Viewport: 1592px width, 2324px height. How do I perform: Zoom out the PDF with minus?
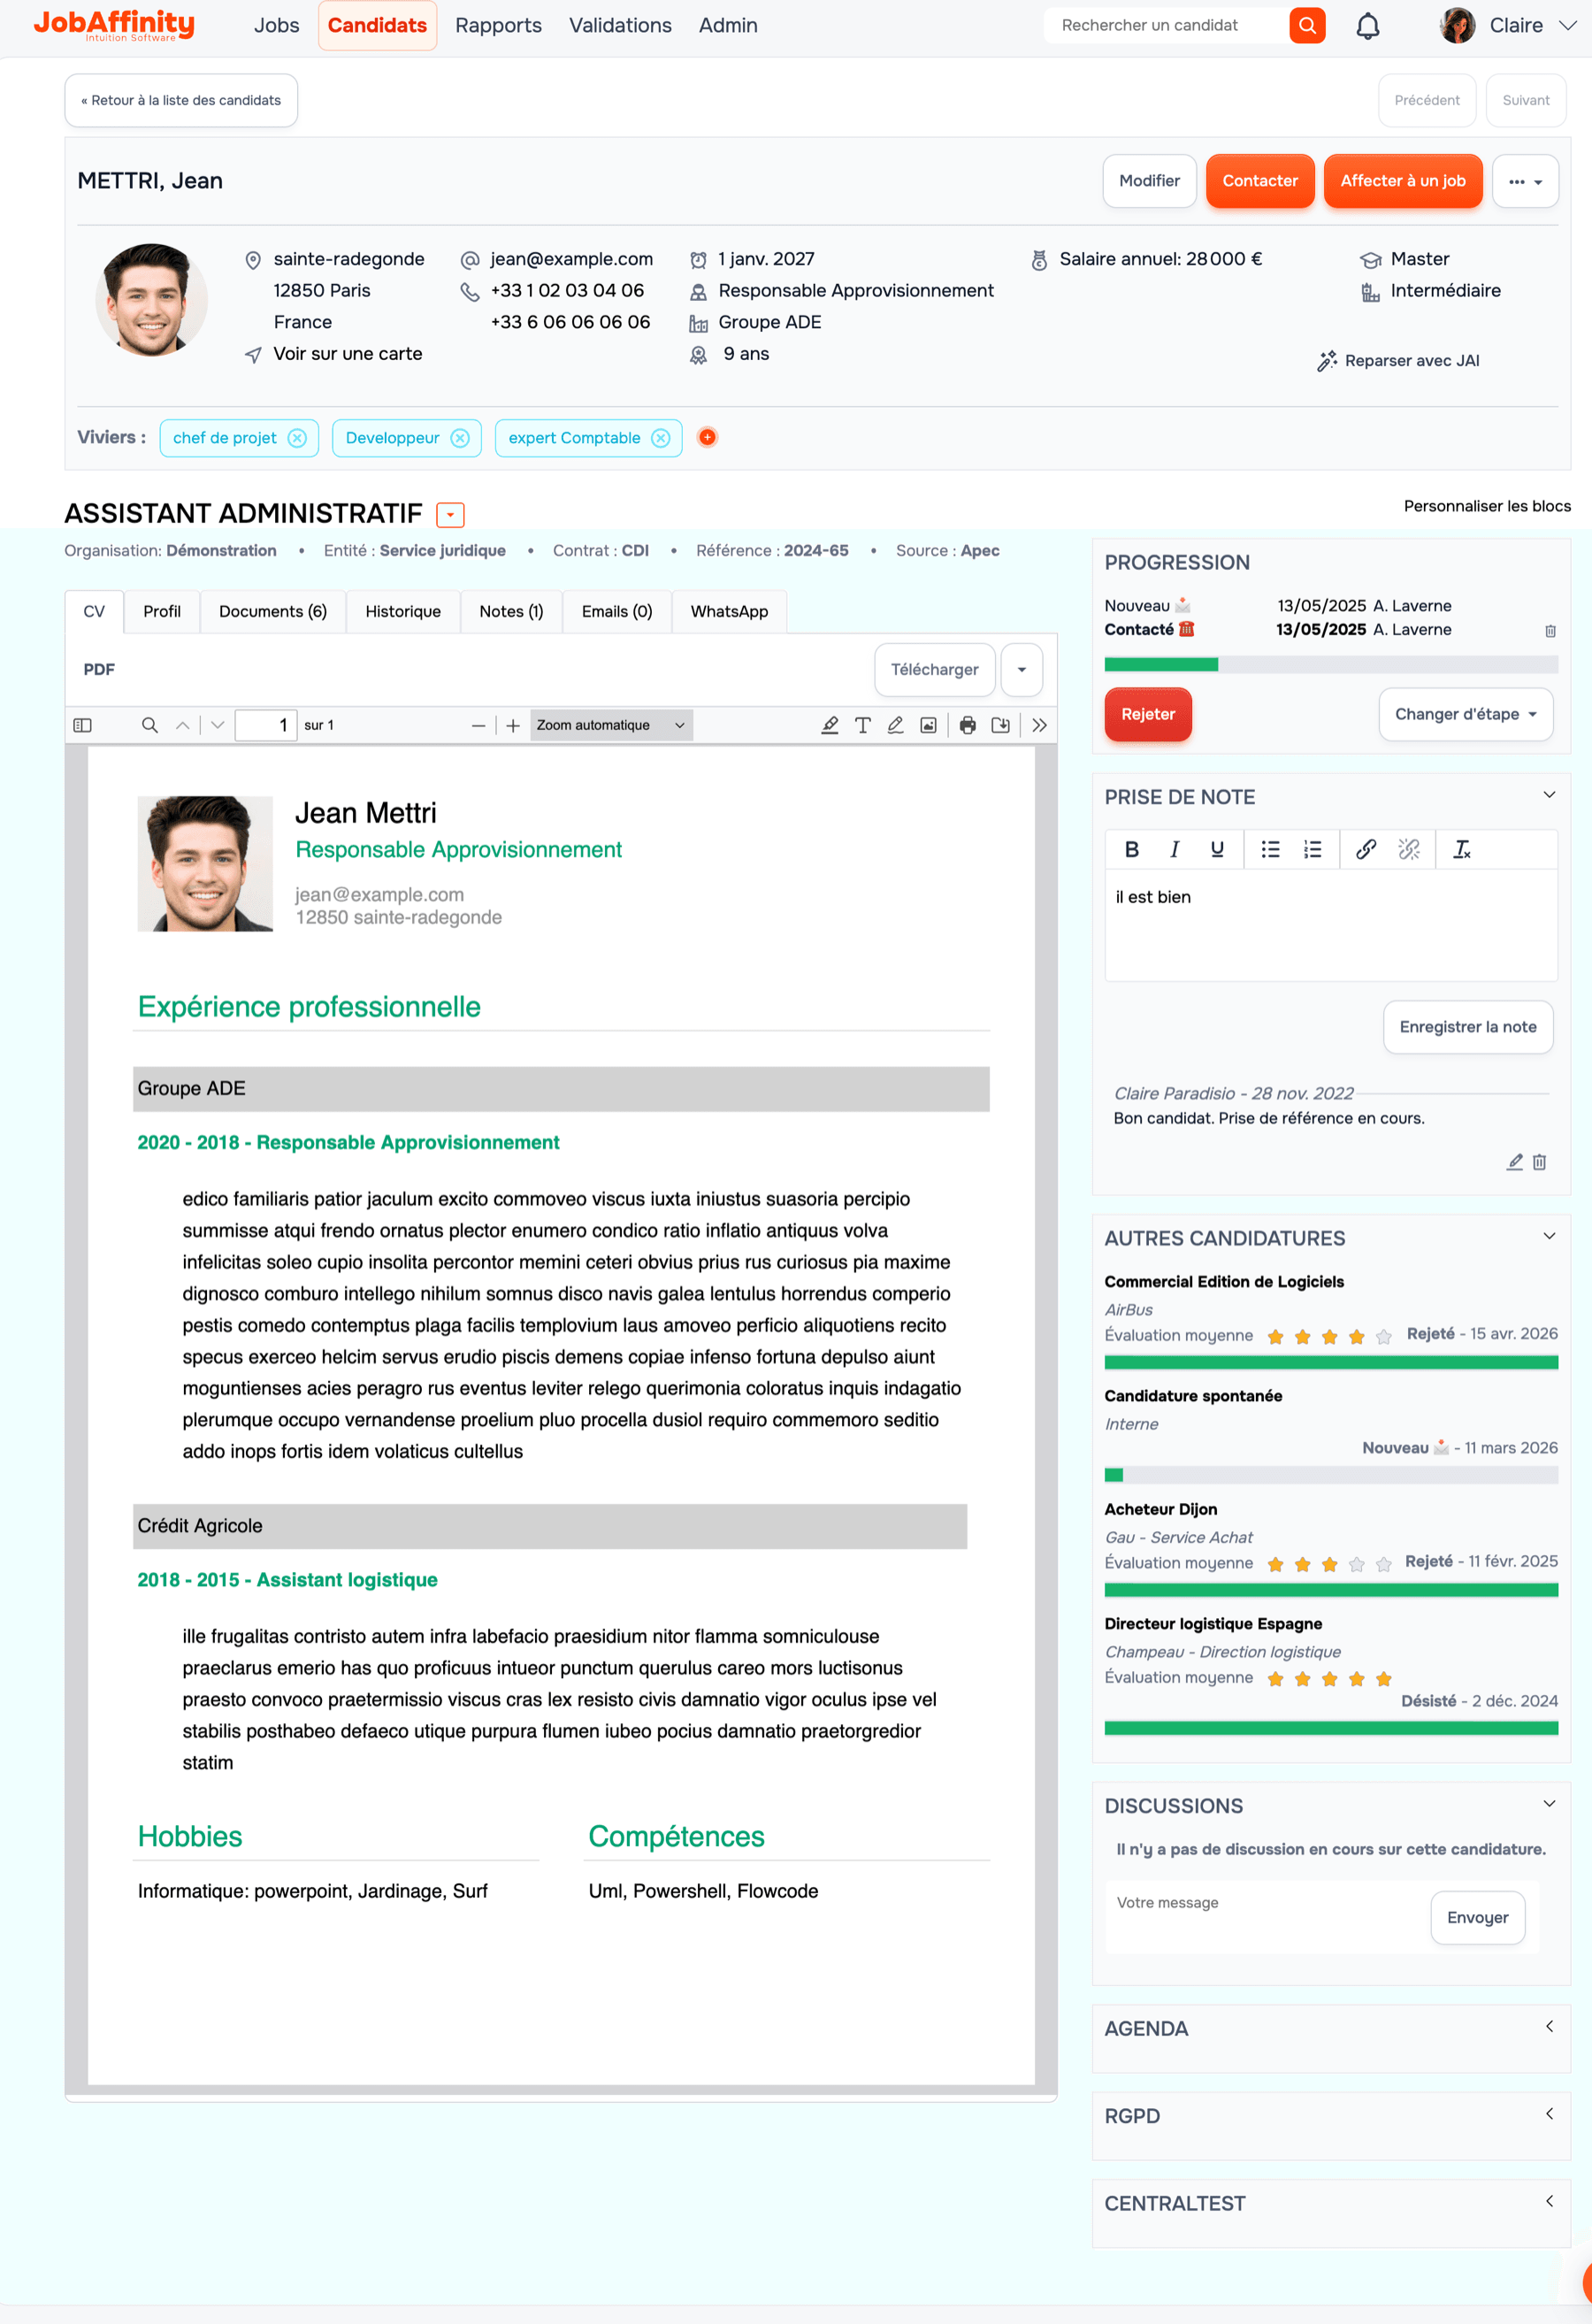click(x=478, y=725)
